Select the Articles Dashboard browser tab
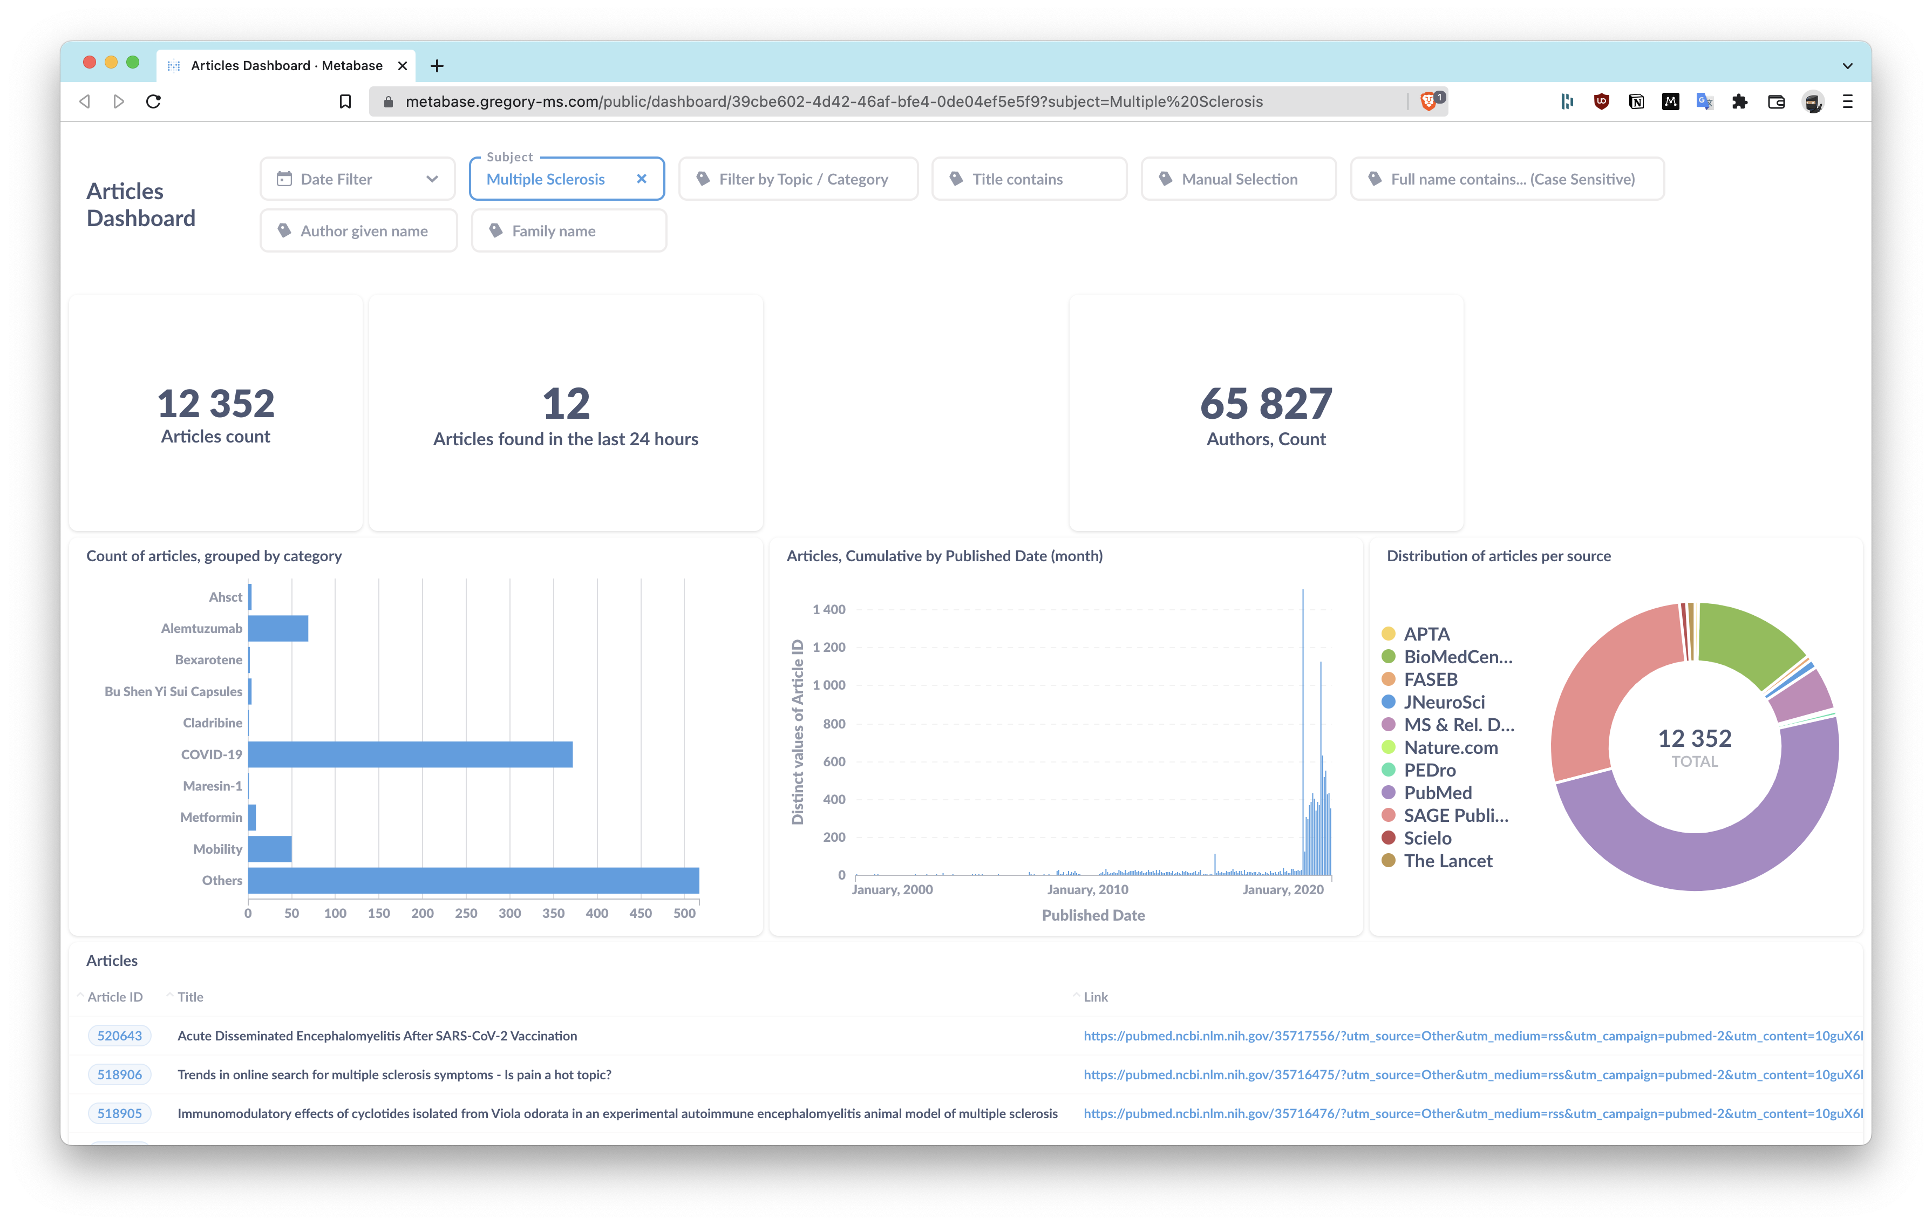This screenshot has width=1932, height=1225. point(285,66)
